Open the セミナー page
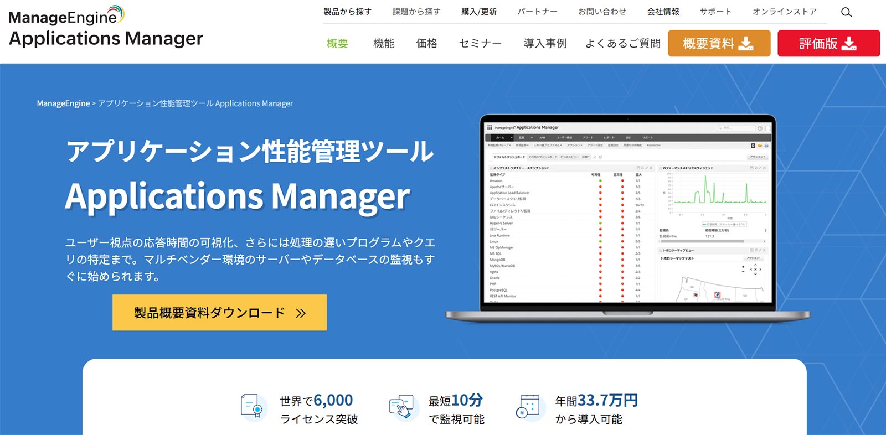This screenshot has width=886, height=435. point(480,43)
